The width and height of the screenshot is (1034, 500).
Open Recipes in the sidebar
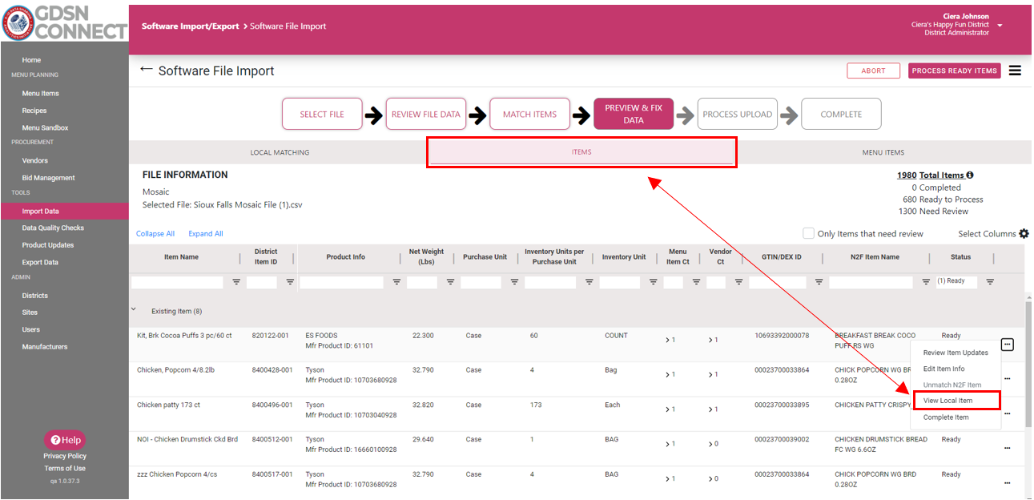click(x=34, y=111)
